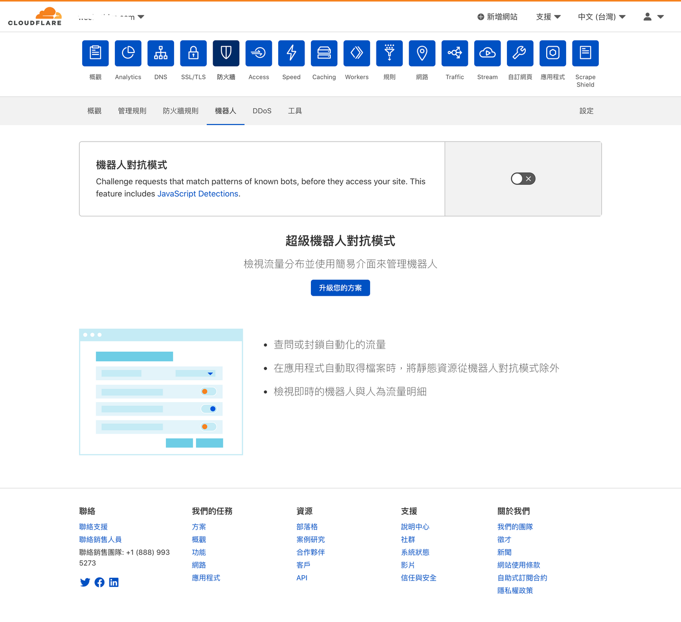The width and height of the screenshot is (681, 622).
Task: Click the 升級您的方案 button
Action: 340,288
